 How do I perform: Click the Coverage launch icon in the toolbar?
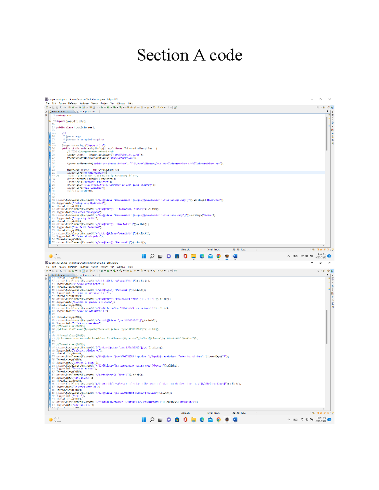point(114,108)
